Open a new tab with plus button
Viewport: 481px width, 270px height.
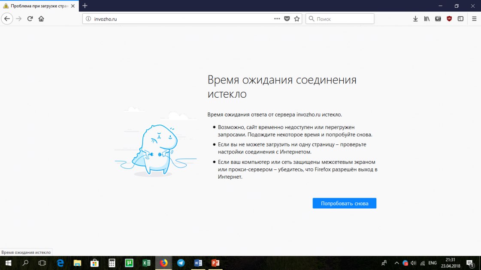85,6
